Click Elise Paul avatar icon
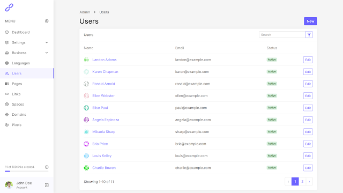343x193 pixels. (86, 108)
